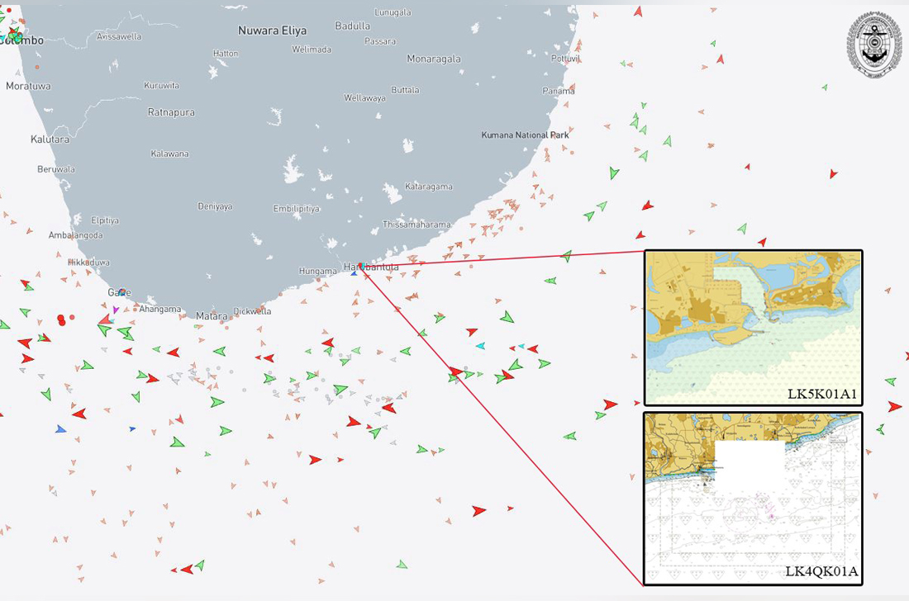Click the Nuwara Eliya map label
This screenshot has height=601, width=909.
[x=272, y=31]
